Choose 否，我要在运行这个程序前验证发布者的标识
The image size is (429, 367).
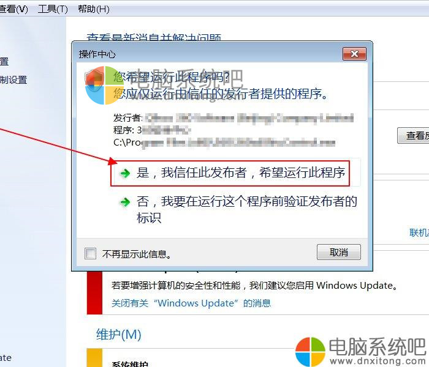click(x=238, y=210)
